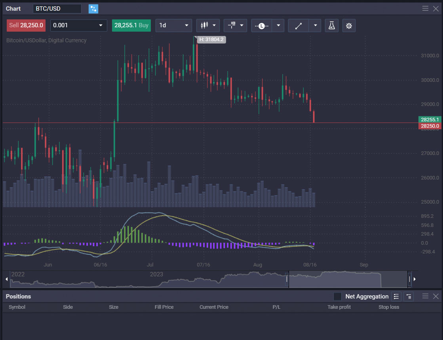
Task: Open chart settings gear icon
Action: pyautogui.click(x=349, y=26)
